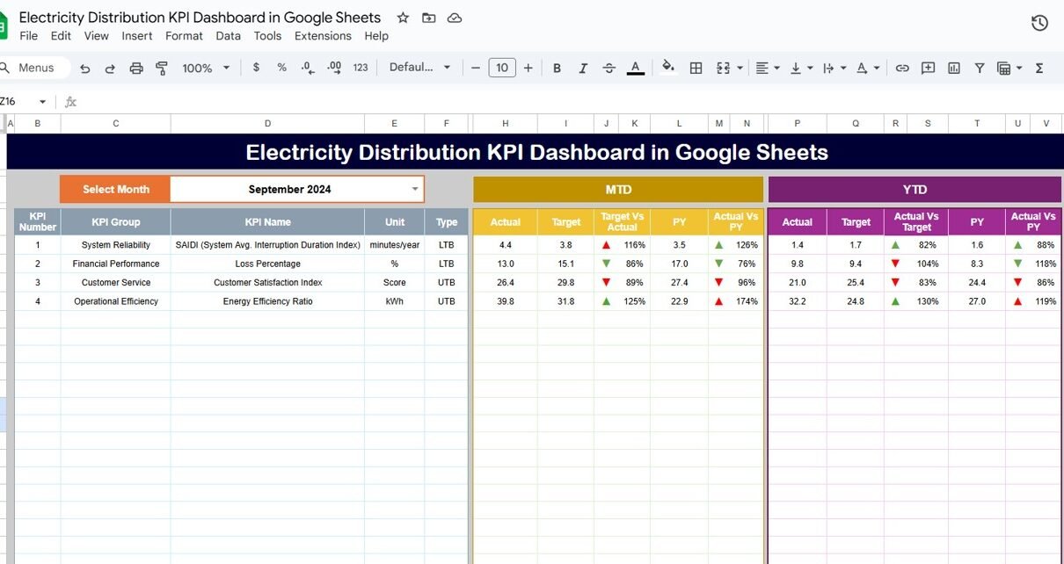Click the Insert link icon
1064x564 pixels.
pyautogui.click(x=902, y=68)
